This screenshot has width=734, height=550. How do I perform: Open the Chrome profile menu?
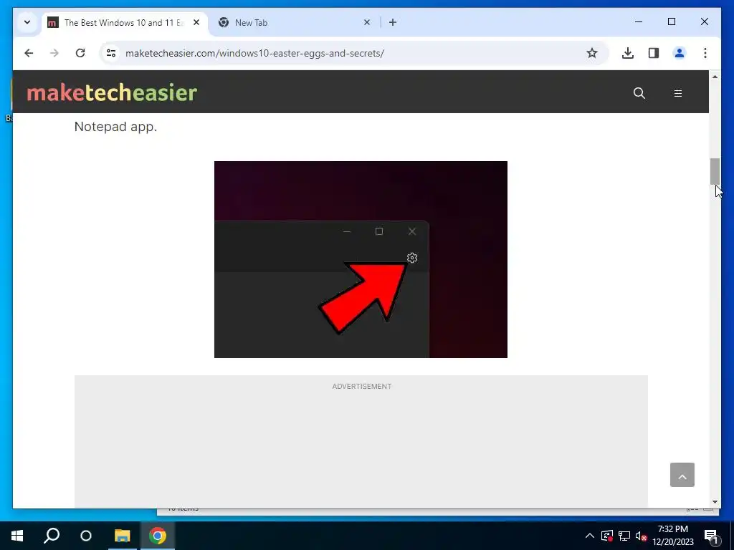(x=680, y=53)
